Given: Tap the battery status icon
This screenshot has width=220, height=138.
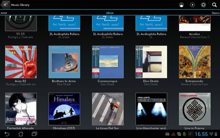Looking at the screenshot, I should [216, 134].
